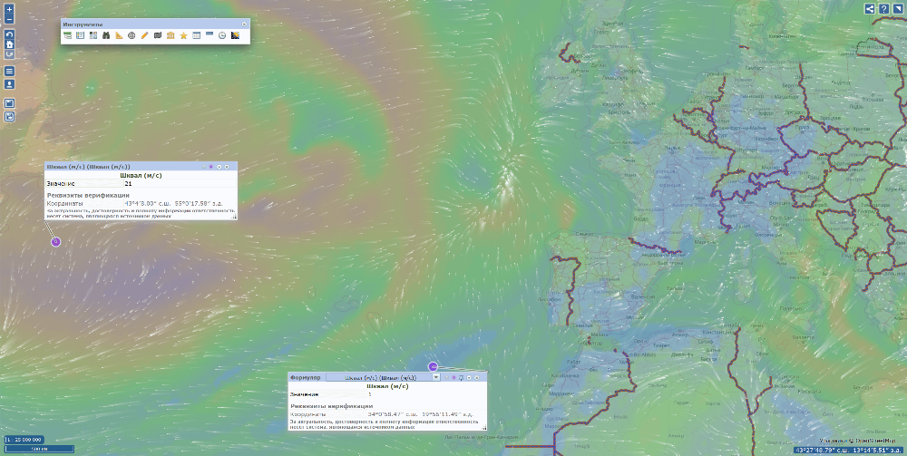Open the star favorites tool
Viewport: 907px width, 456px height.
pos(183,35)
